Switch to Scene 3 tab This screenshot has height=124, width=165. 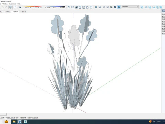click(x=7, y=12)
